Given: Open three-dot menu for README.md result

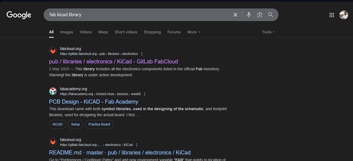Looking at the screenshot, I should coord(137,145).
